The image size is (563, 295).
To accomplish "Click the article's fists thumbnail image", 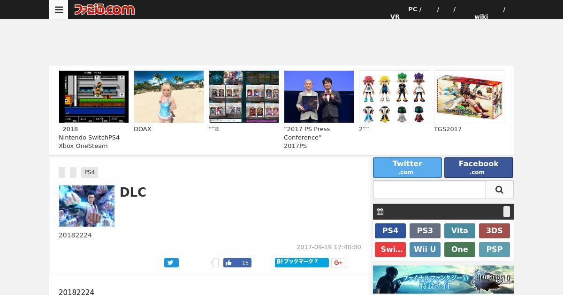I will 87,206.
